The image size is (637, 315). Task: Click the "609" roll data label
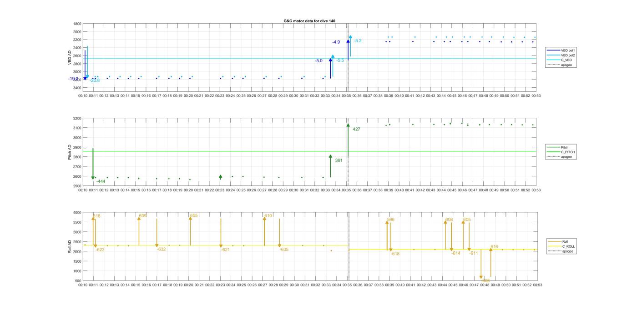coord(143,216)
